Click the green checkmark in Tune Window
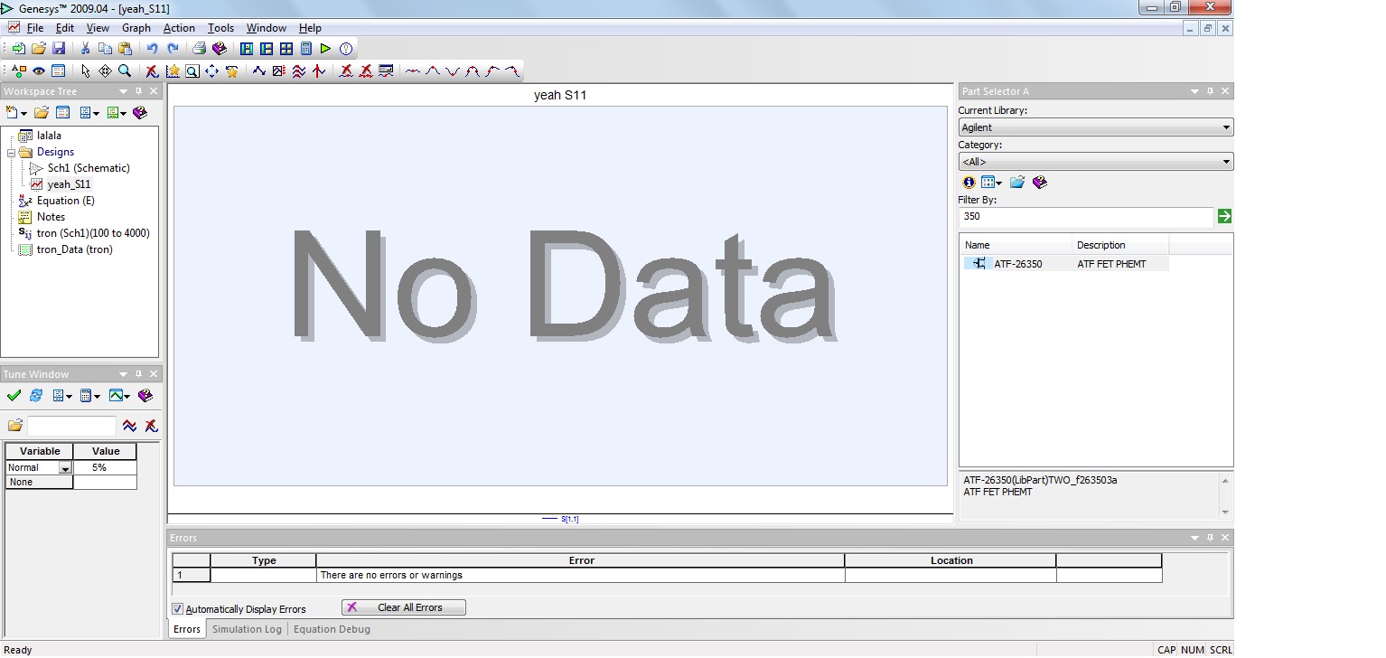 [x=14, y=395]
